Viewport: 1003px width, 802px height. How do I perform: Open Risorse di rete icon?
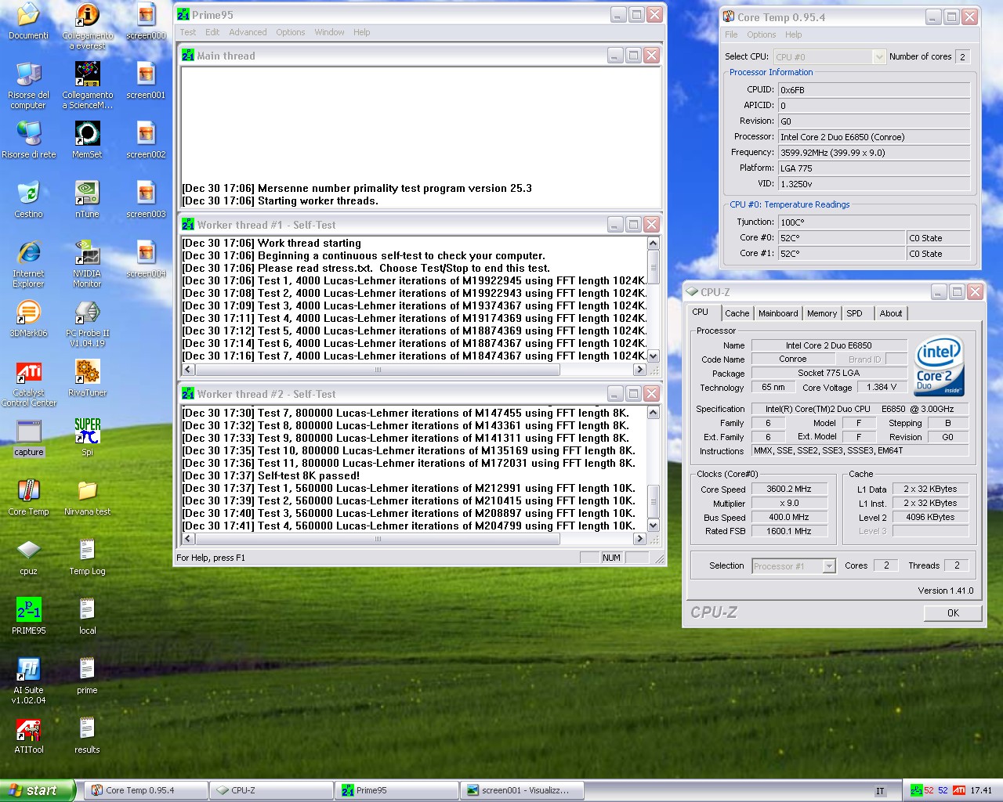click(28, 140)
